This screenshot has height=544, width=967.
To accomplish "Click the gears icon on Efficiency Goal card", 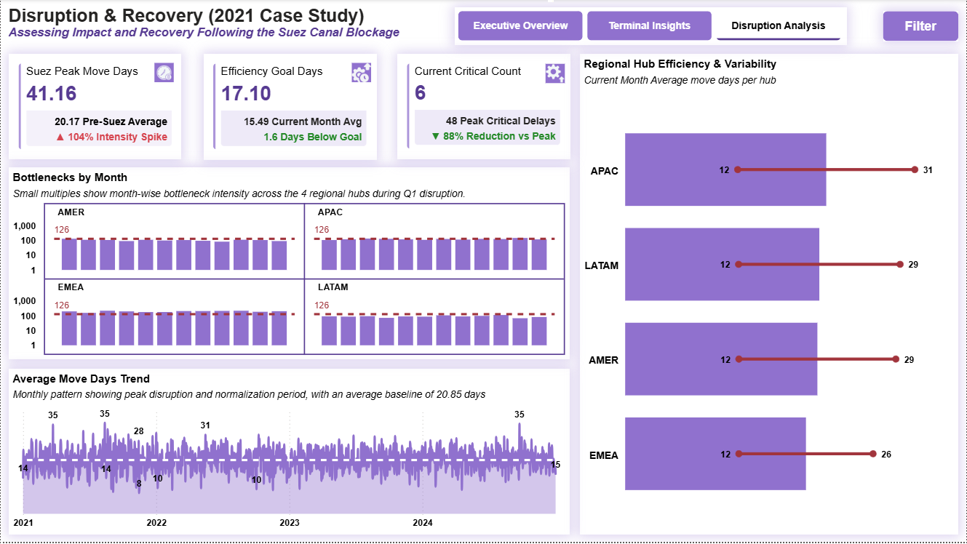I will (361, 73).
